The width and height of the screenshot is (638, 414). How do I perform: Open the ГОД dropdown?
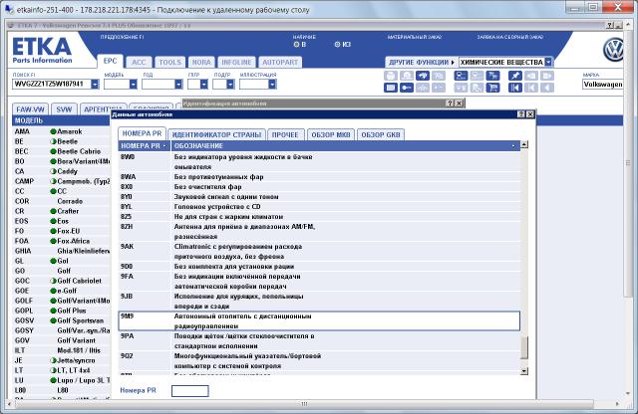[178, 85]
